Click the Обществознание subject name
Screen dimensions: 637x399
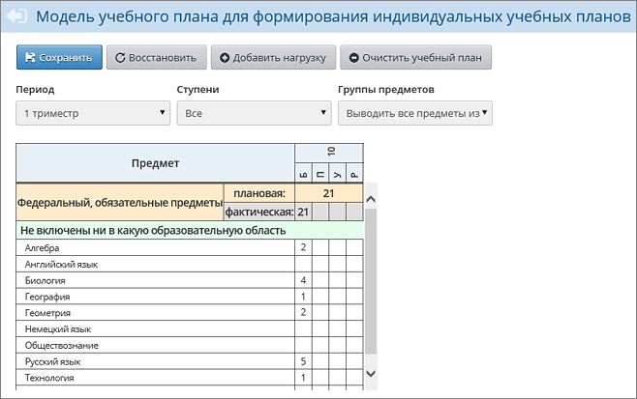62,346
